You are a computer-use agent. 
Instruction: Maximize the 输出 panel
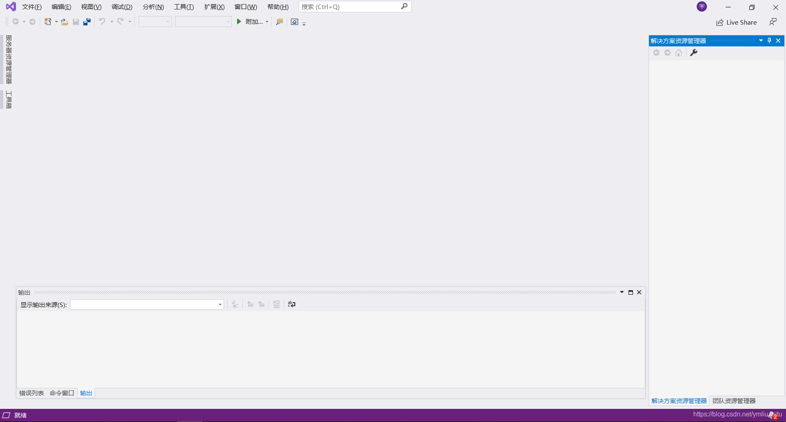631,292
